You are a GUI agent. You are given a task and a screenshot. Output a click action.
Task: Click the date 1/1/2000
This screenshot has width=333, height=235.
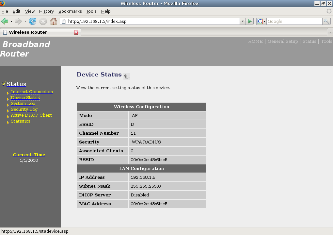29,160
